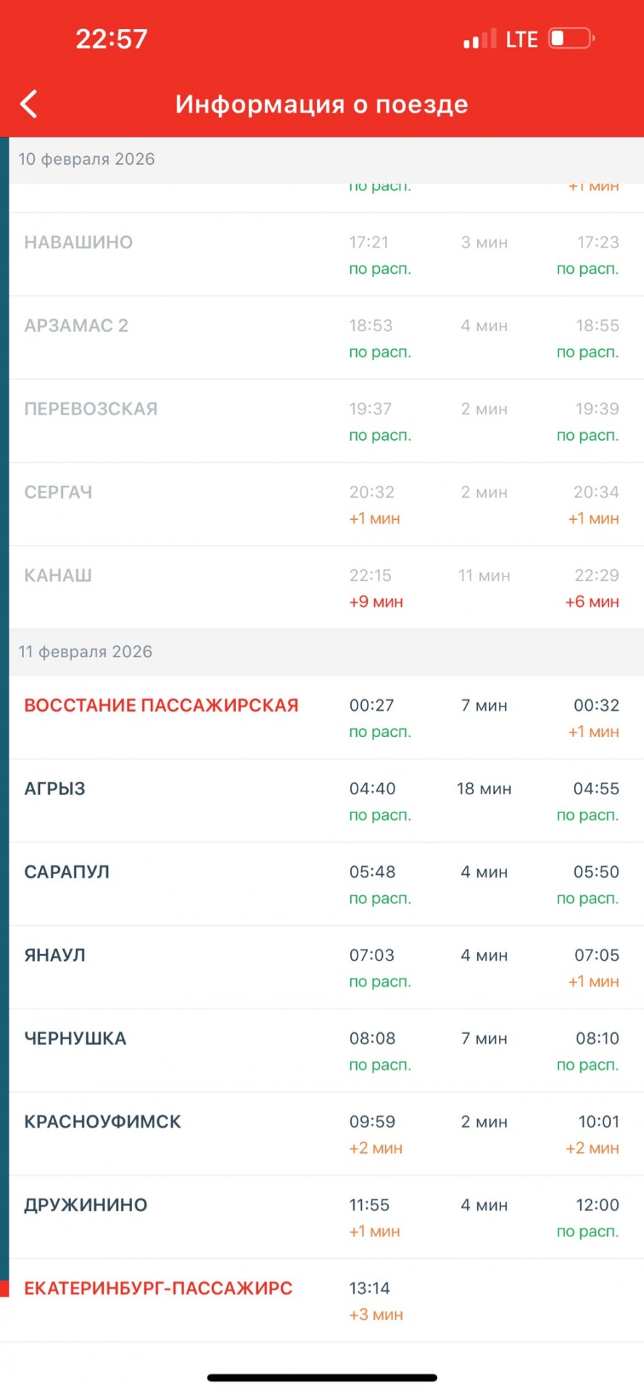Tap ЕКАТЕРИНБУРГ-ПАССАЖИРС final station
This screenshot has height=1394, width=644.
pos(158,1288)
